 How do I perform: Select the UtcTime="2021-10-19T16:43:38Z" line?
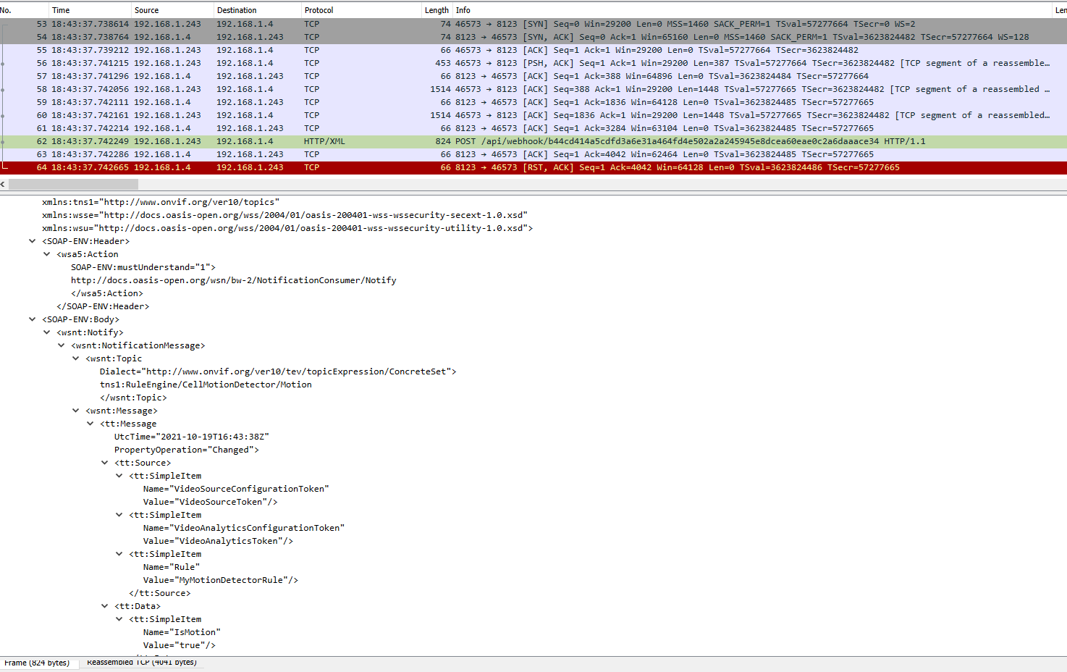(192, 437)
